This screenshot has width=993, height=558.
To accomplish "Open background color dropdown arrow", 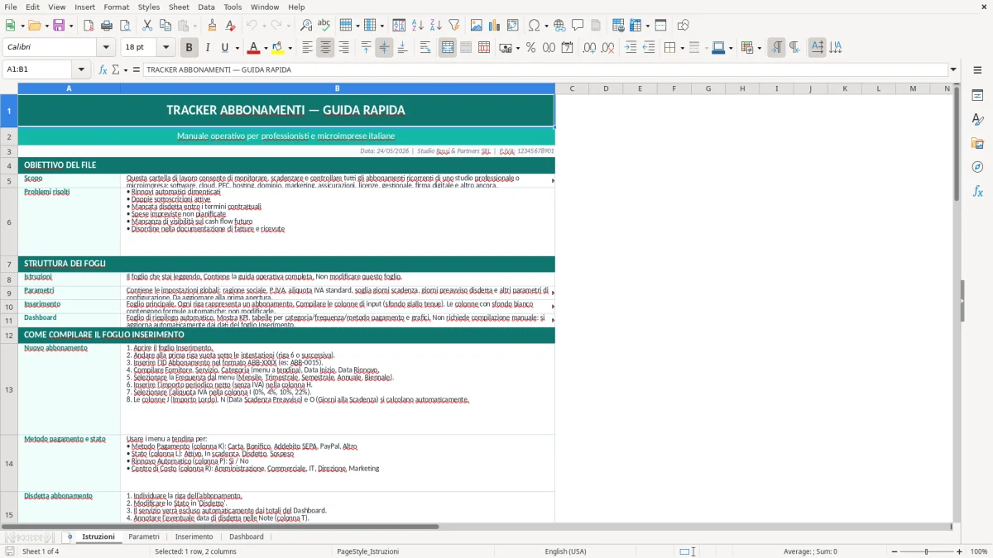I will (290, 48).
